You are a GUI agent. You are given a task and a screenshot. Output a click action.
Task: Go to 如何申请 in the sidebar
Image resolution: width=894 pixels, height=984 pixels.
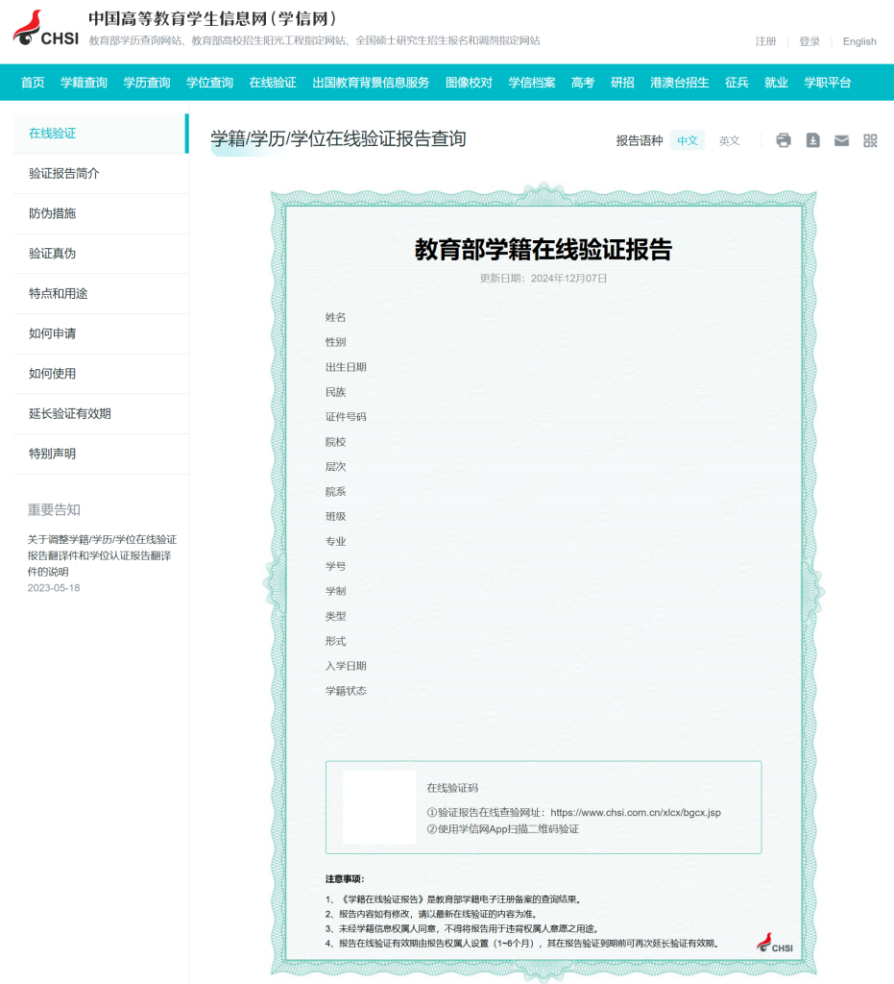click(x=101, y=333)
